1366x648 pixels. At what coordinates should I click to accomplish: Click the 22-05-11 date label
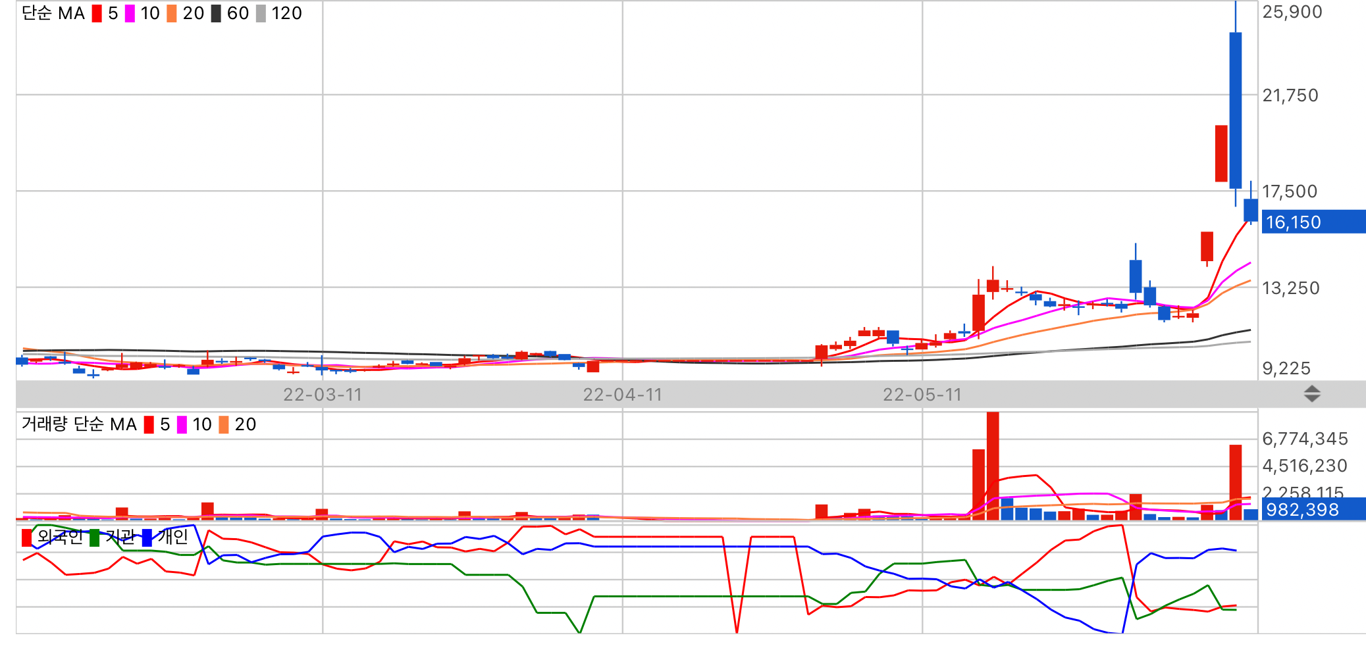[x=922, y=395]
